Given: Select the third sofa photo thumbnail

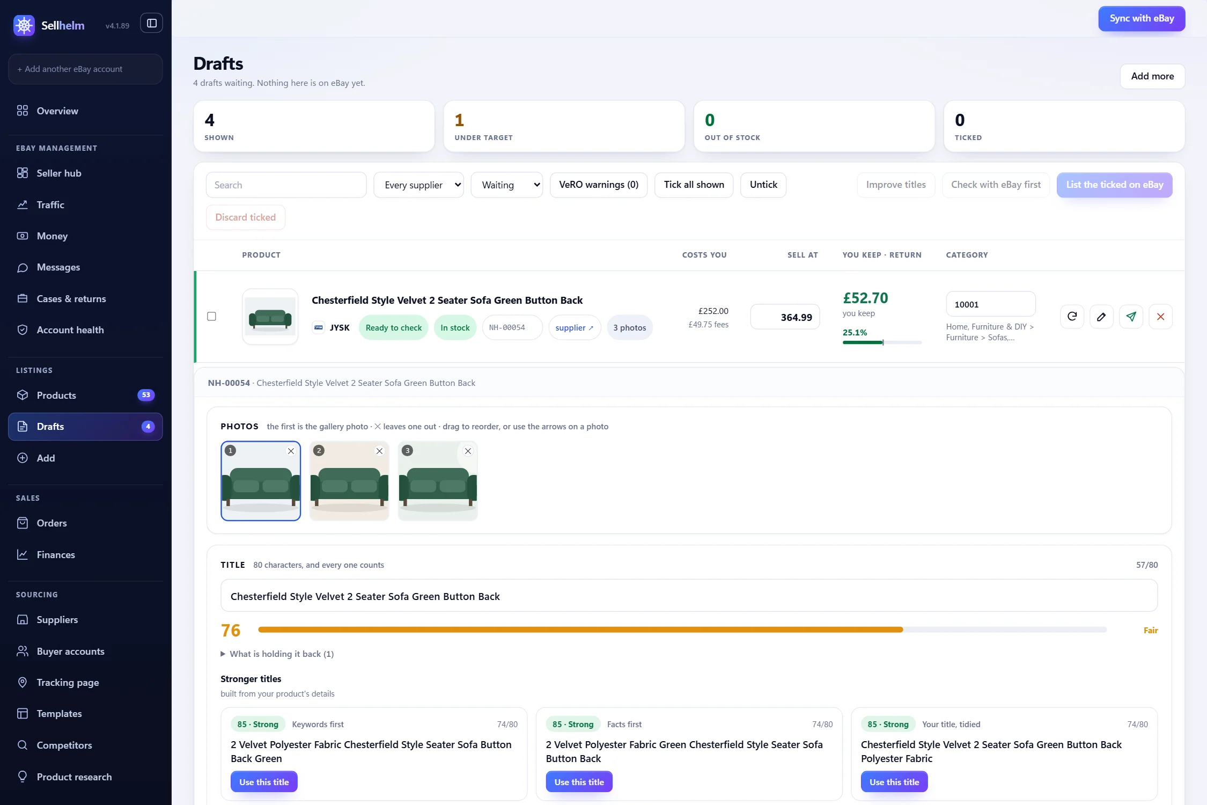Looking at the screenshot, I should (438, 481).
